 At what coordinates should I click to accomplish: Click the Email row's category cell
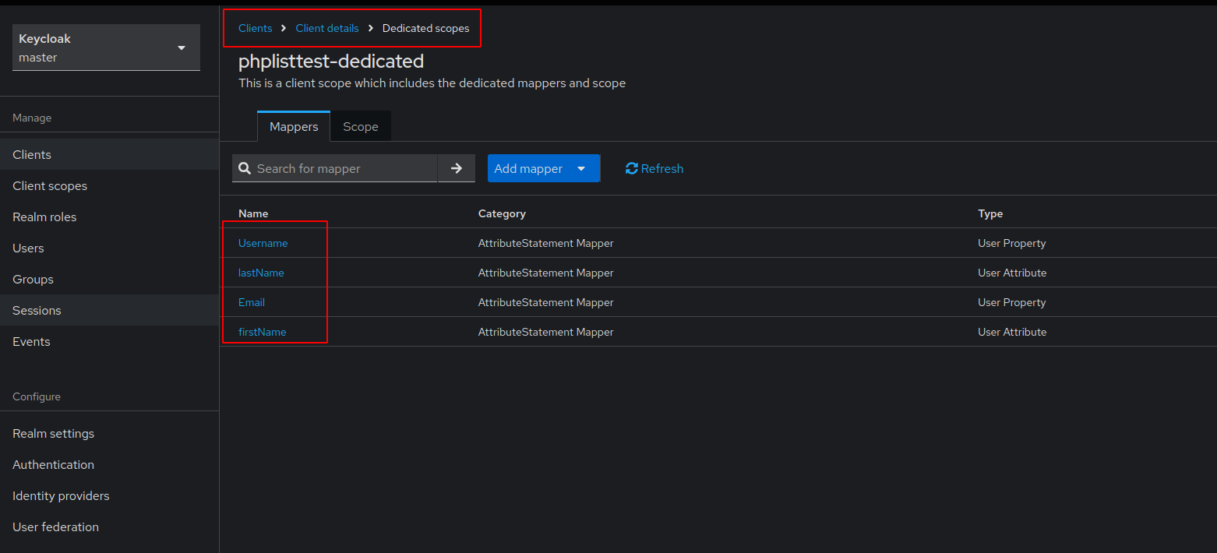click(546, 302)
